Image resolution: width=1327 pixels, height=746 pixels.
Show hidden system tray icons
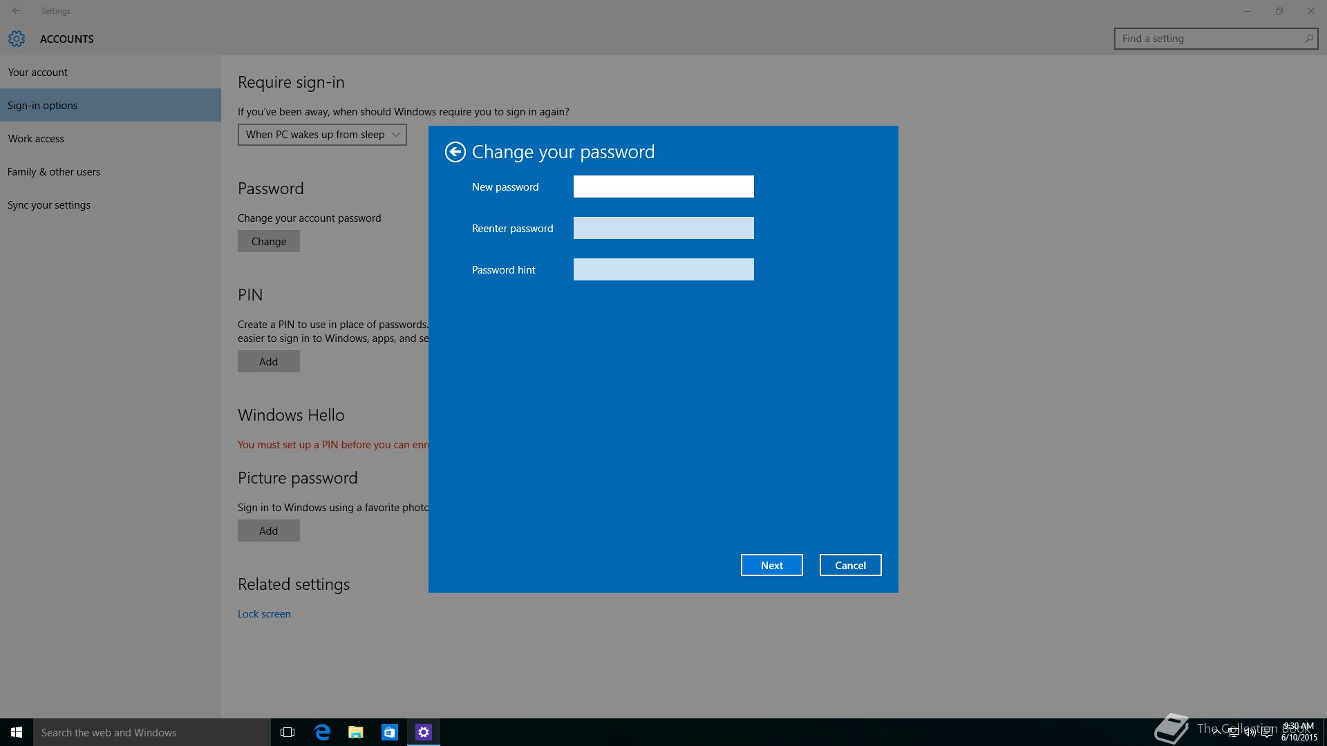click(x=1216, y=733)
